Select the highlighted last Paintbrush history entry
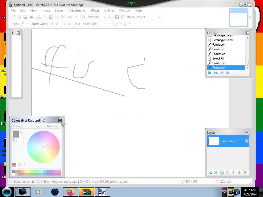Image resolution: width=263 pixels, height=197 pixels. pos(226,67)
